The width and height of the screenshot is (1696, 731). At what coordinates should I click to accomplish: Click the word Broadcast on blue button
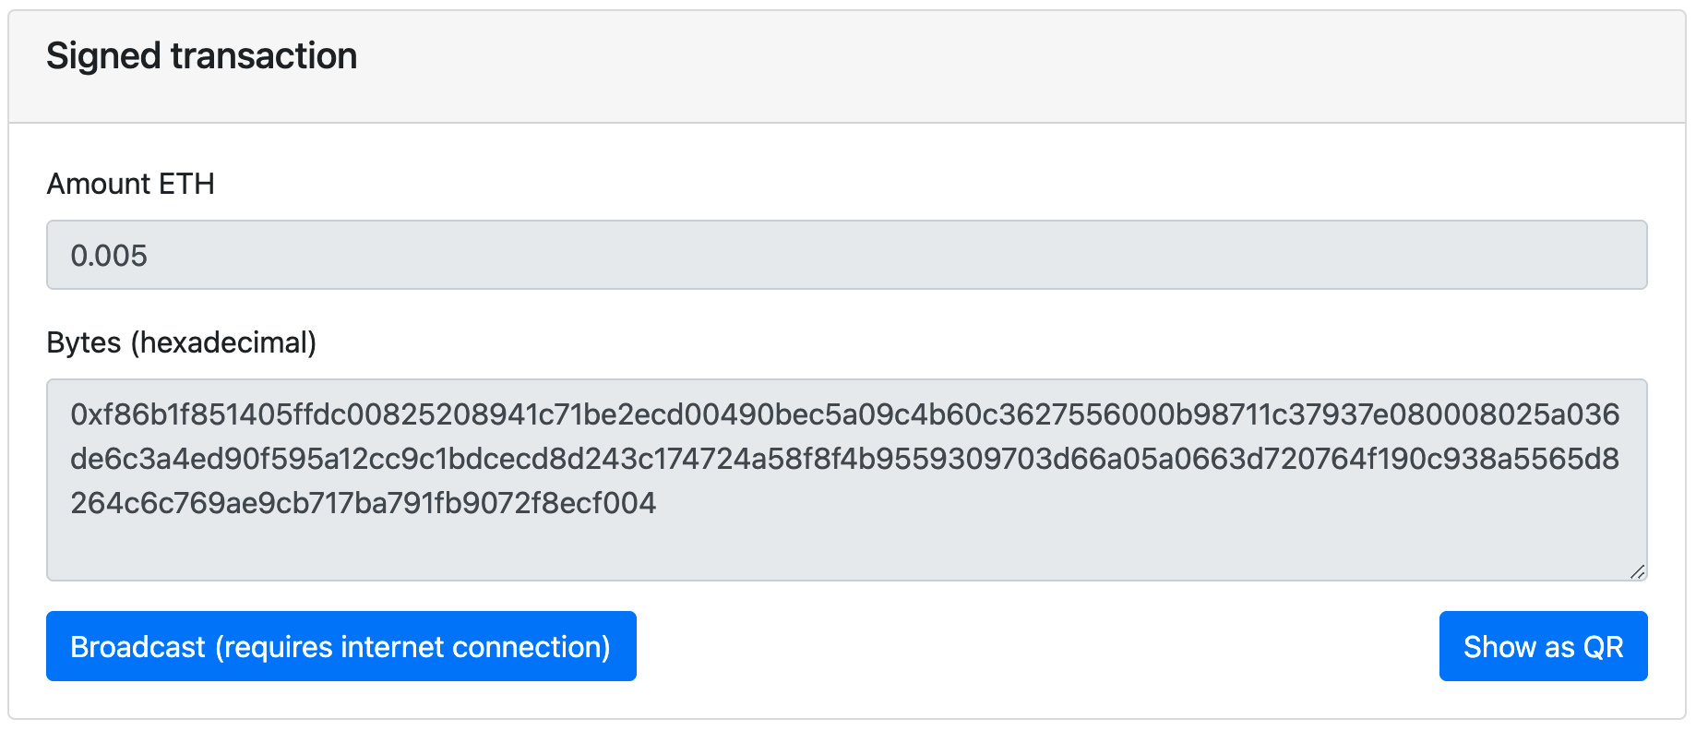pyautogui.click(x=137, y=647)
